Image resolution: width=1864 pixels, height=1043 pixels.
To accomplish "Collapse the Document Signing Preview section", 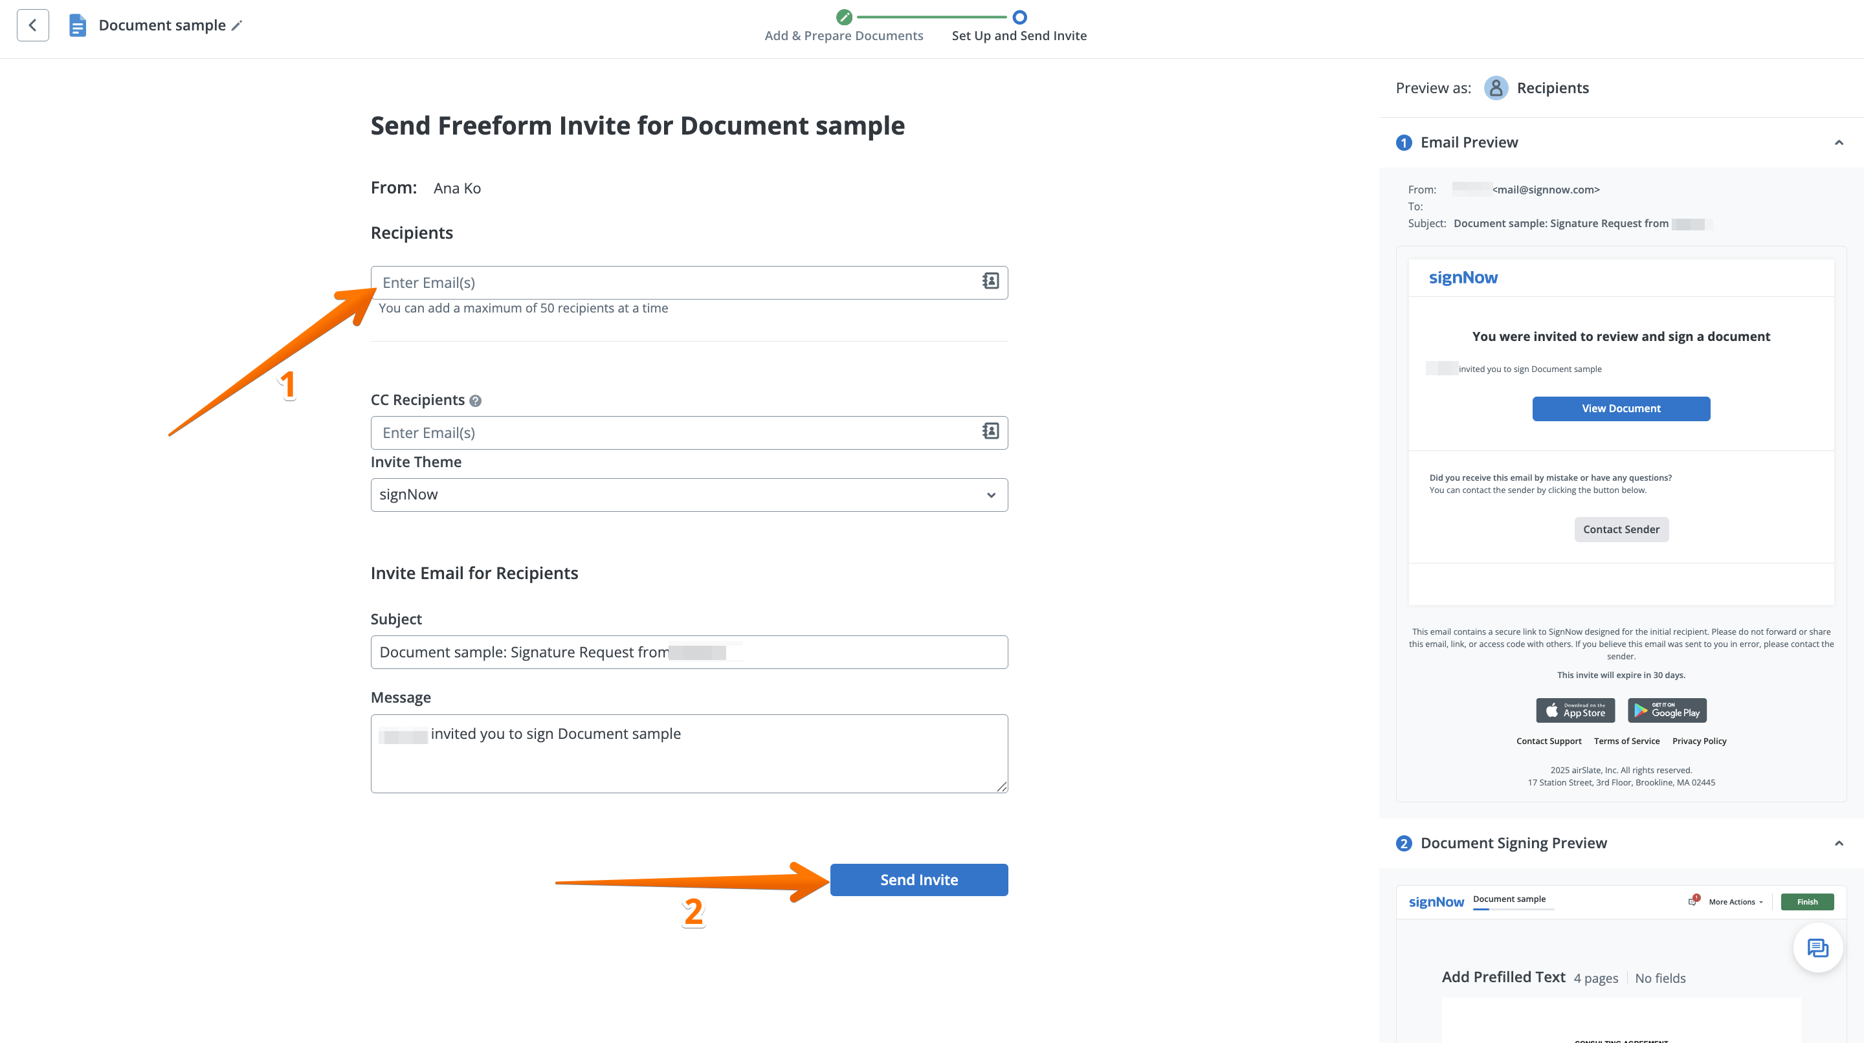I will click(x=1838, y=843).
